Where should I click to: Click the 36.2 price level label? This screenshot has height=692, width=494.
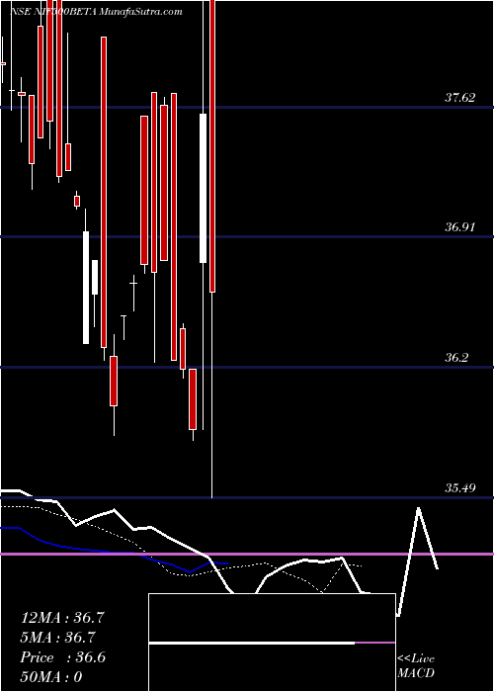[456, 358]
